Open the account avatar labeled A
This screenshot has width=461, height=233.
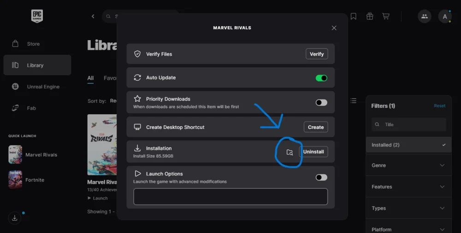pos(445,17)
